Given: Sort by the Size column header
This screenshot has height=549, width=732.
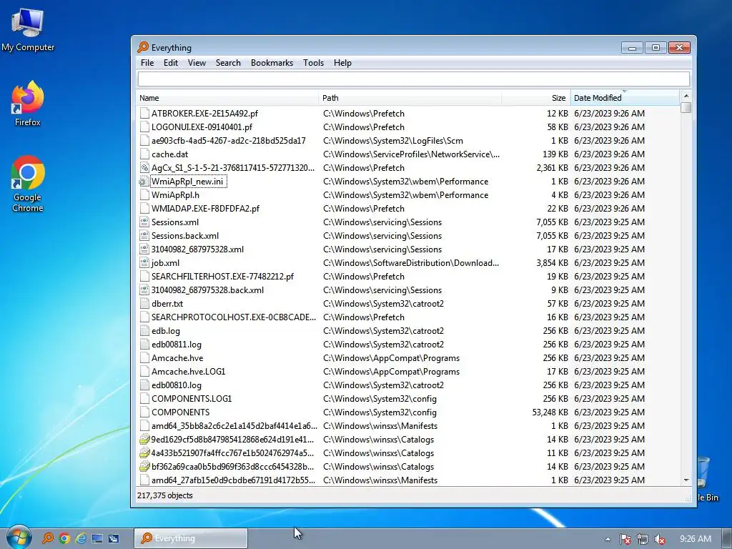Looking at the screenshot, I should pos(536,97).
